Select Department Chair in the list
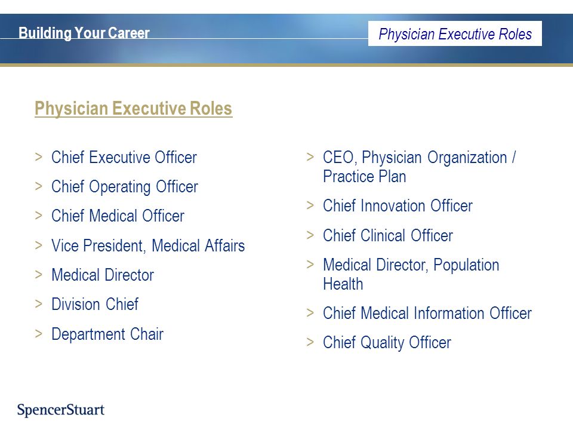This screenshot has width=573, height=430. click(107, 334)
